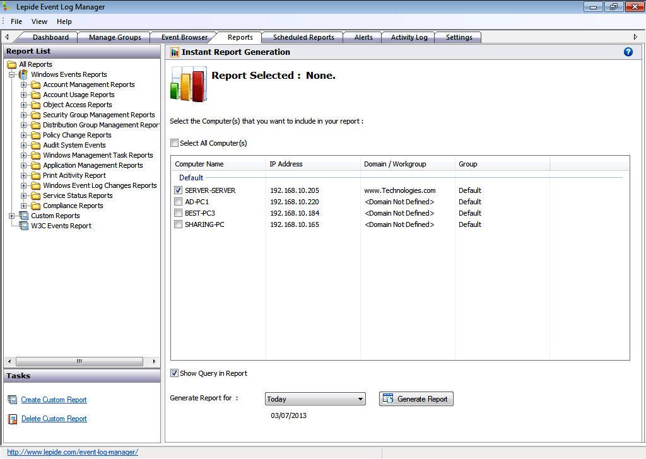Click the tab strip scroll left arrow
The image size is (646, 459).
coord(6,37)
